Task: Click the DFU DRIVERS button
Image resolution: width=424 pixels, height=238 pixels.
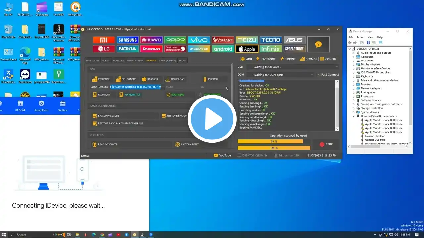Action: [x=126, y=79]
